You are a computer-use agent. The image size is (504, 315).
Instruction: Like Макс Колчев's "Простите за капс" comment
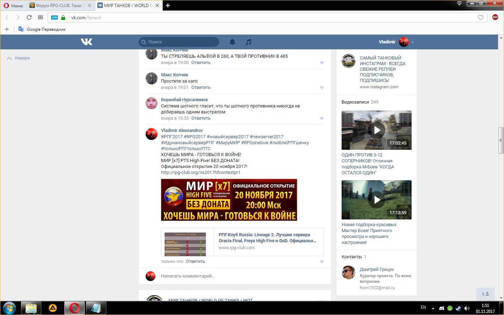pyautogui.click(x=322, y=87)
